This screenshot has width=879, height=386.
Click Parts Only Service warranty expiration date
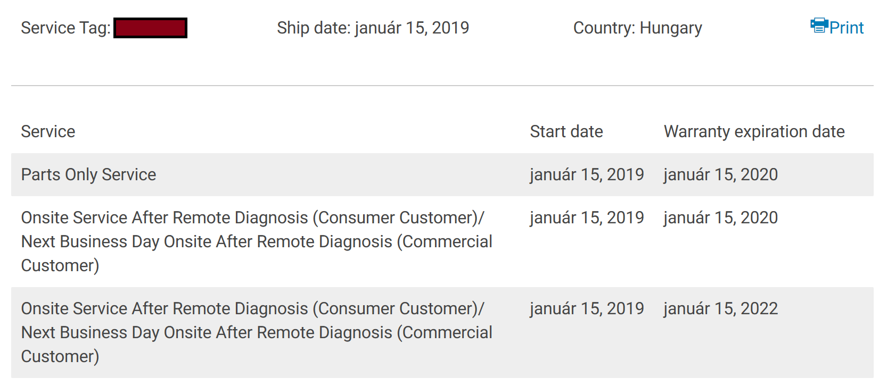point(720,174)
